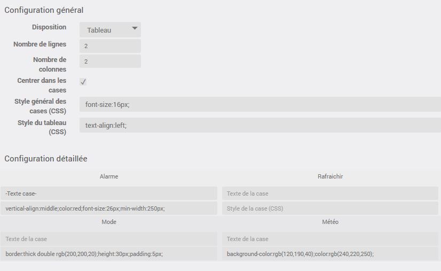Screen dimensions: 441x271
Task: Select the Nombre de colonnes label
Action: click(50, 64)
